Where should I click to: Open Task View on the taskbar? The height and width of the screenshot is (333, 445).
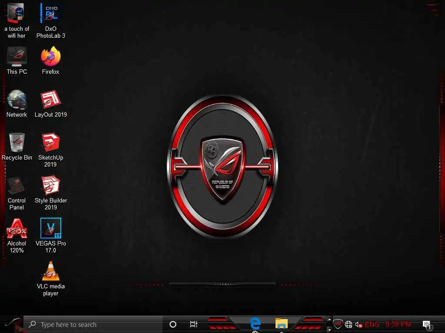point(193,324)
